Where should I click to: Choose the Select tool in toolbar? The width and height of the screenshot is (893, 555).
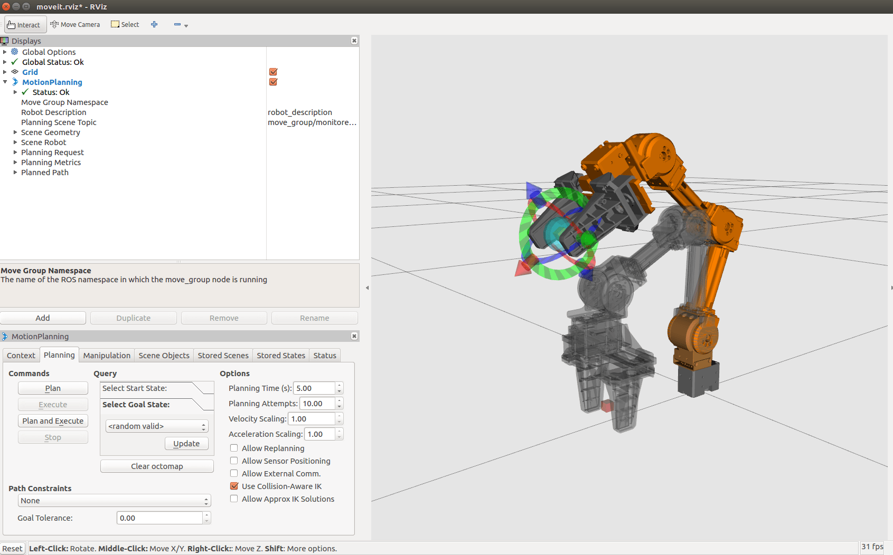pos(125,25)
